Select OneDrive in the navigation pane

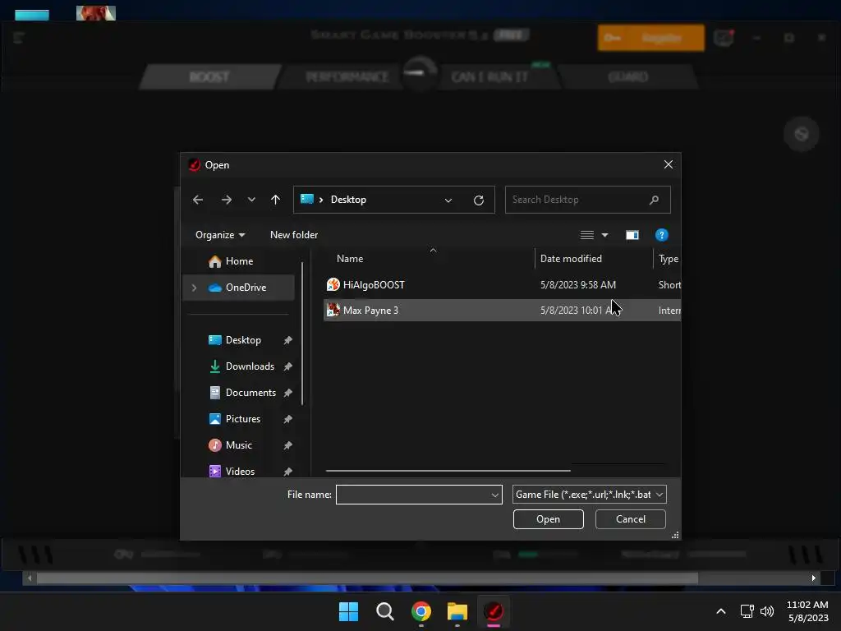pyautogui.click(x=239, y=288)
